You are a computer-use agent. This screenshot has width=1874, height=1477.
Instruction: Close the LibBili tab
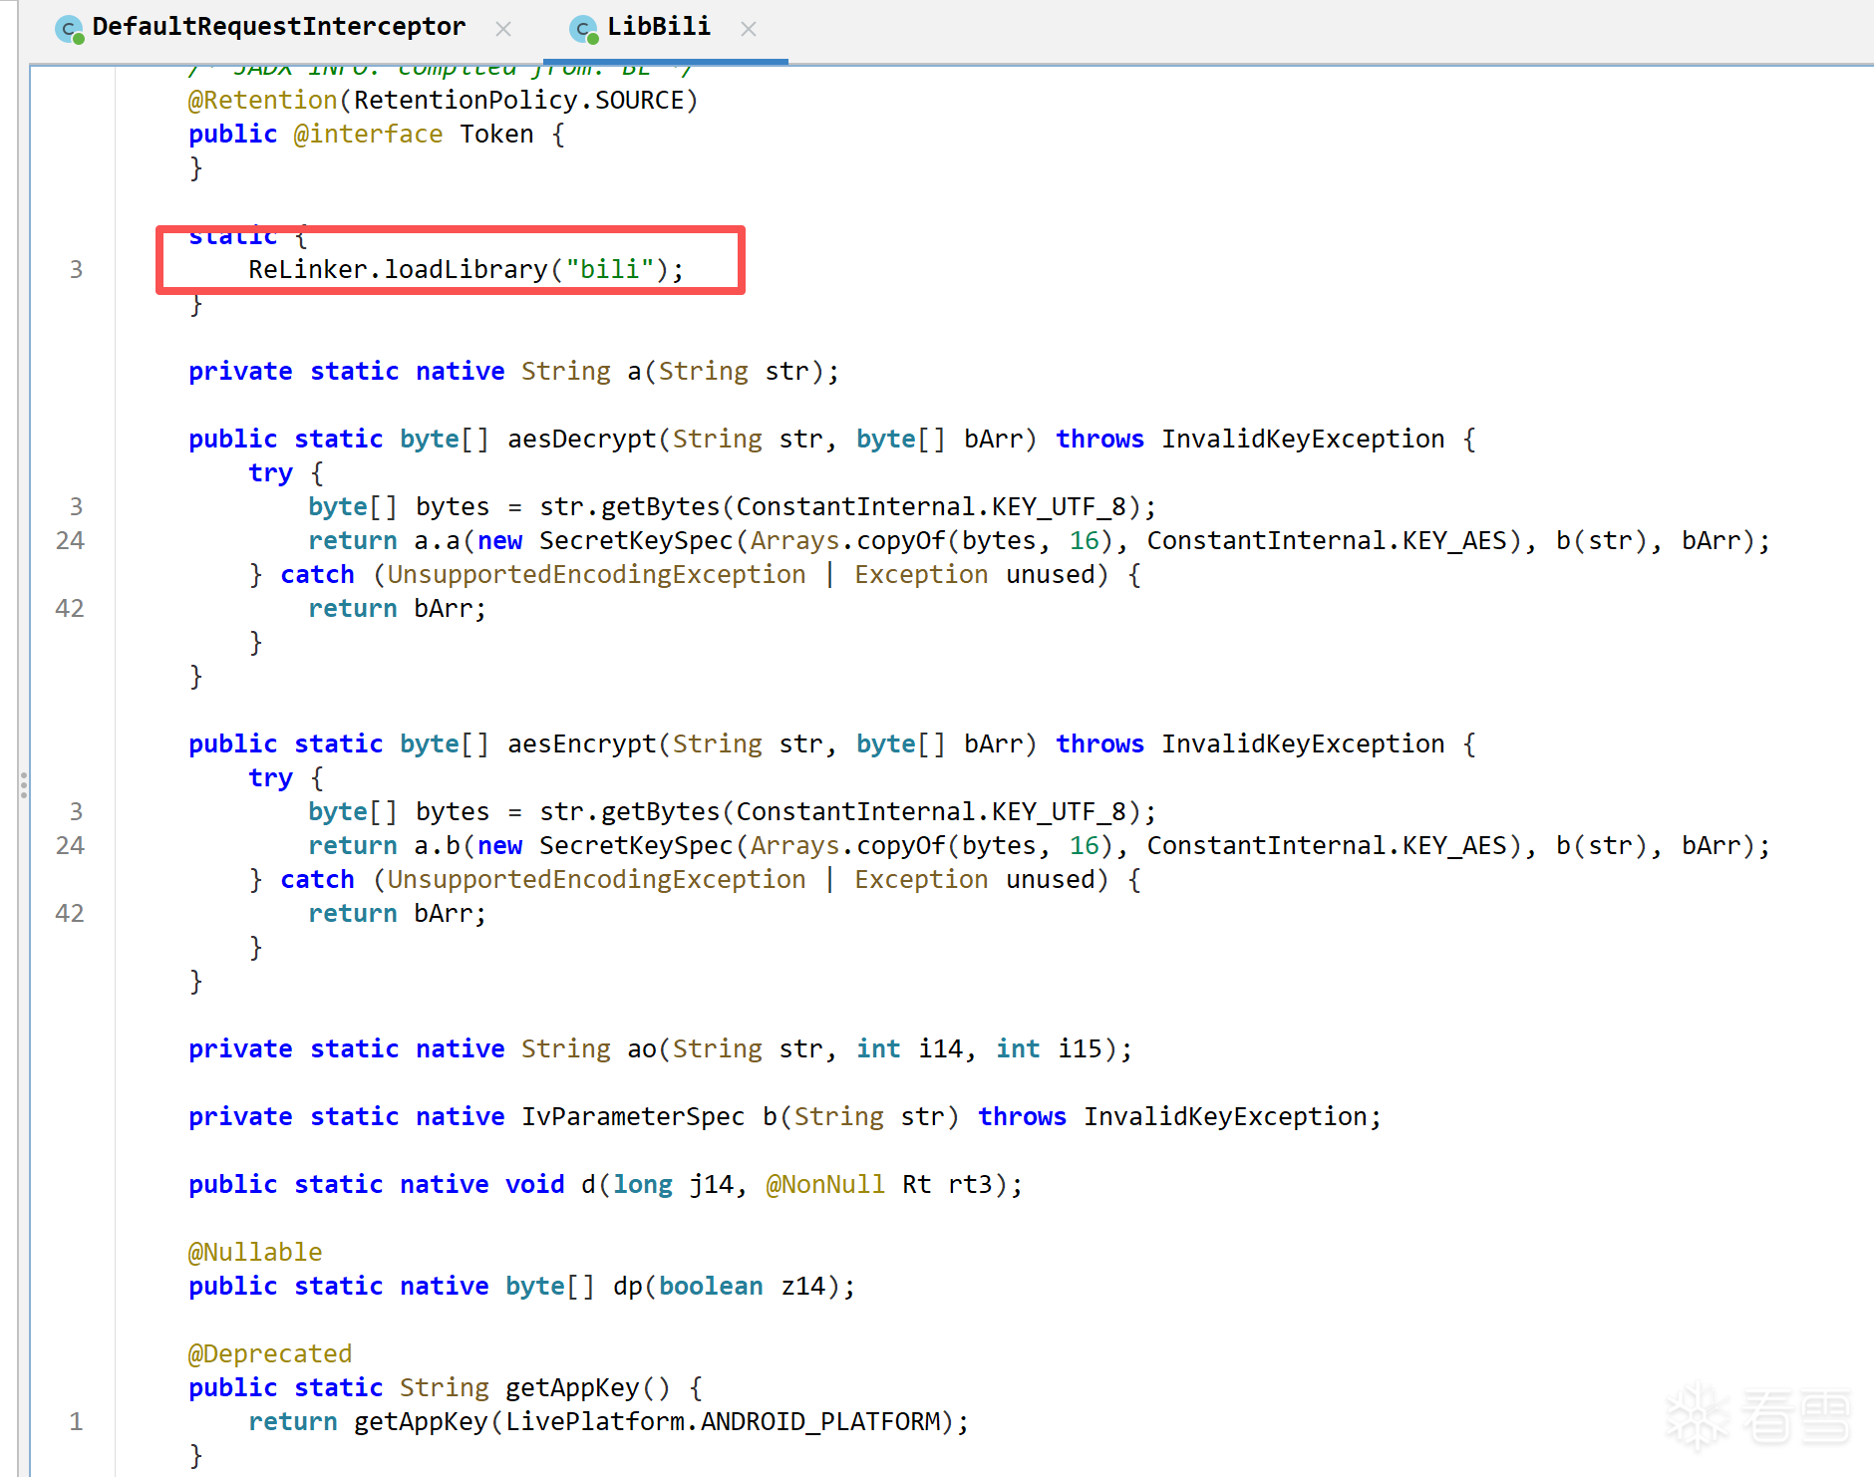click(749, 29)
